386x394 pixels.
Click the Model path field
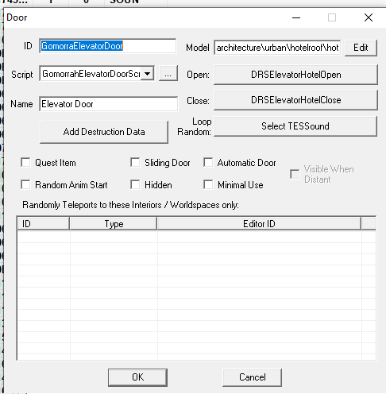pos(277,48)
